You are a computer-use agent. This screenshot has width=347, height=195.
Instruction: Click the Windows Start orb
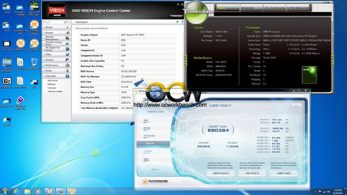tap(5, 191)
